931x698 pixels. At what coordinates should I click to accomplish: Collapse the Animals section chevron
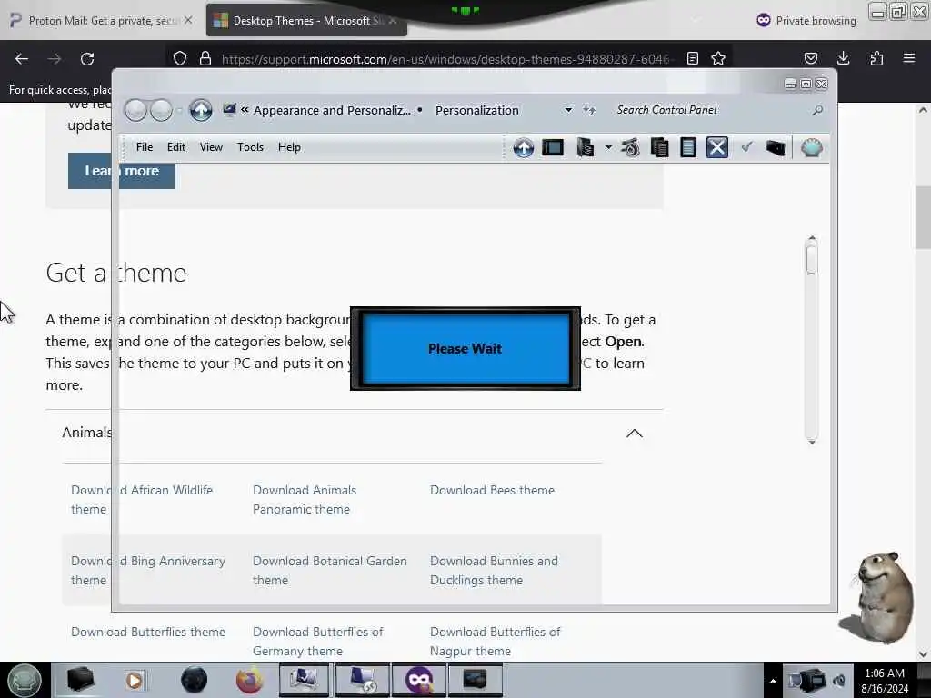634,434
